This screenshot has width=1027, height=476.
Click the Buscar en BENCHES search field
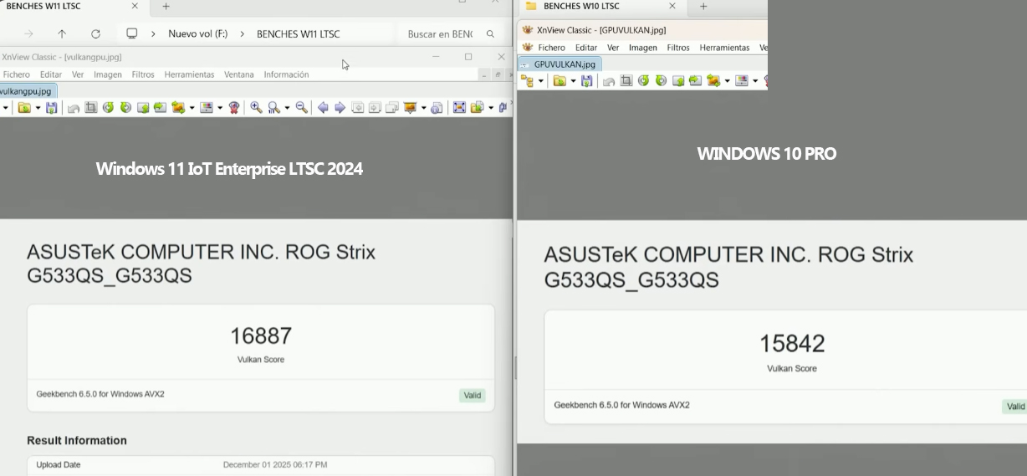(440, 34)
